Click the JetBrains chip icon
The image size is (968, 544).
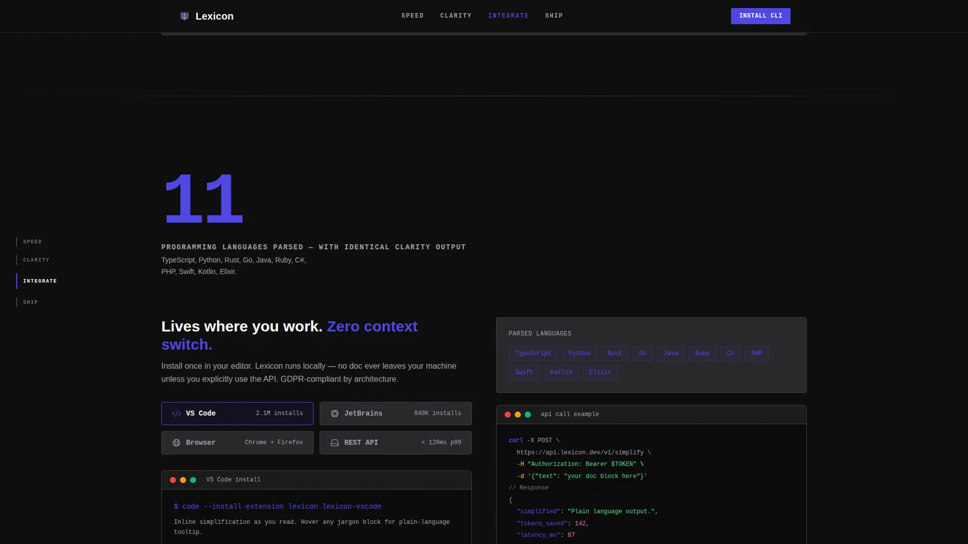(335, 414)
